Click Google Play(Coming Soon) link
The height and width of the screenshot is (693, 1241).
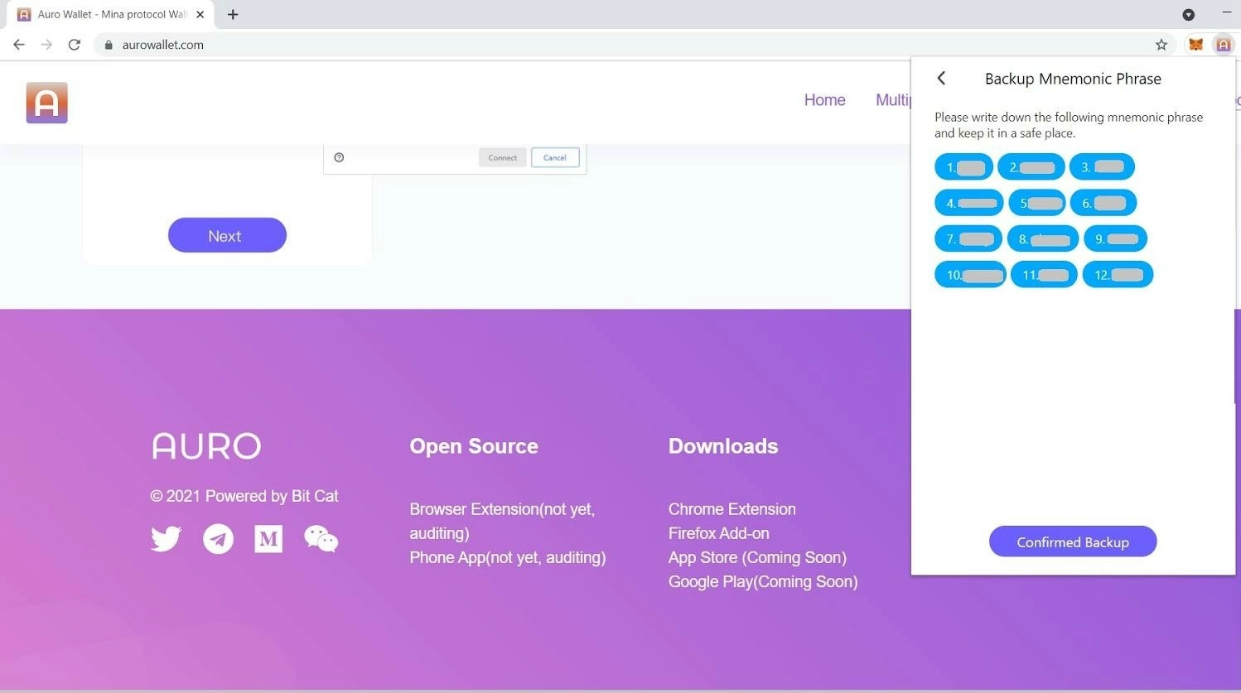[x=763, y=581]
